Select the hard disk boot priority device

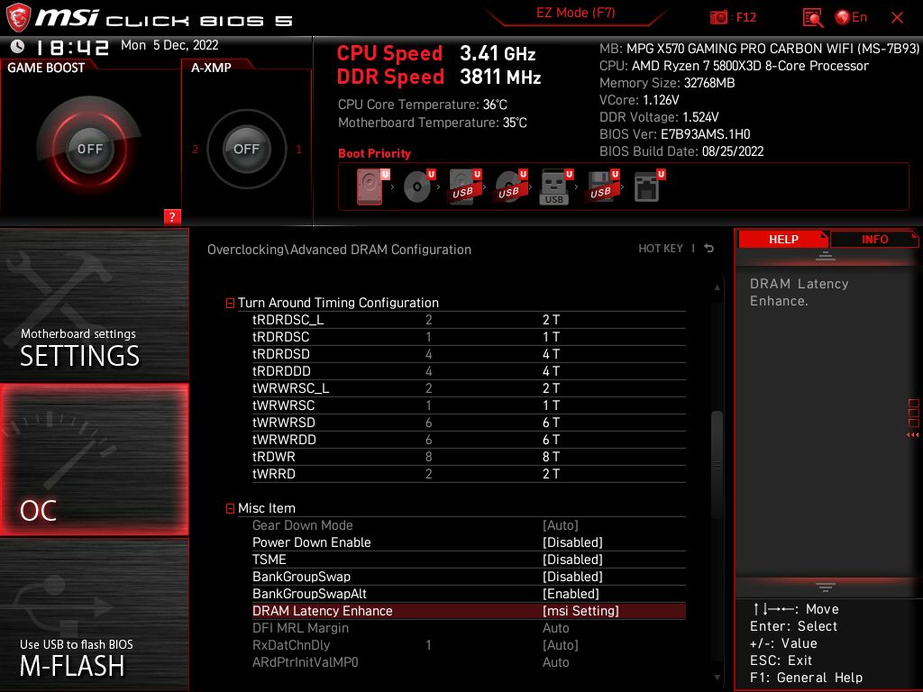pos(372,187)
